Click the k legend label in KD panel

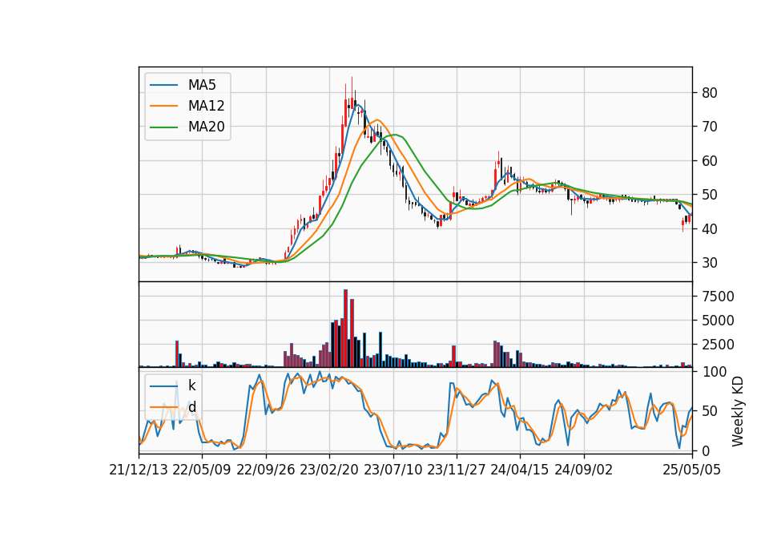click(x=191, y=385)
